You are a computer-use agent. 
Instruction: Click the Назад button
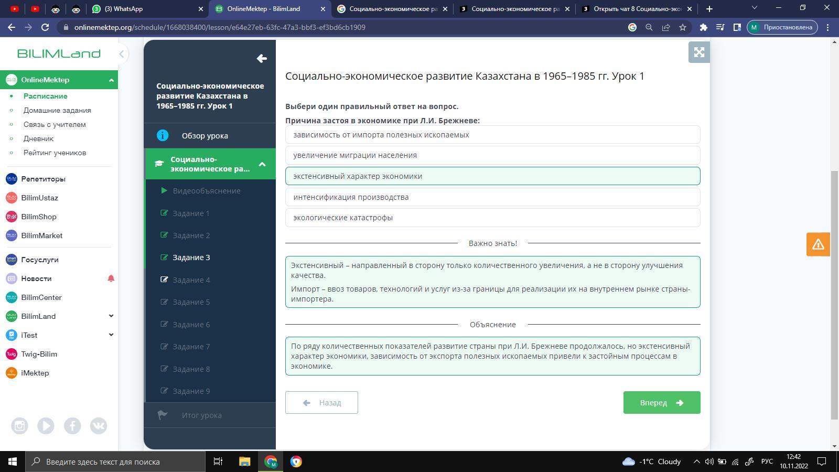click(321, 403)
